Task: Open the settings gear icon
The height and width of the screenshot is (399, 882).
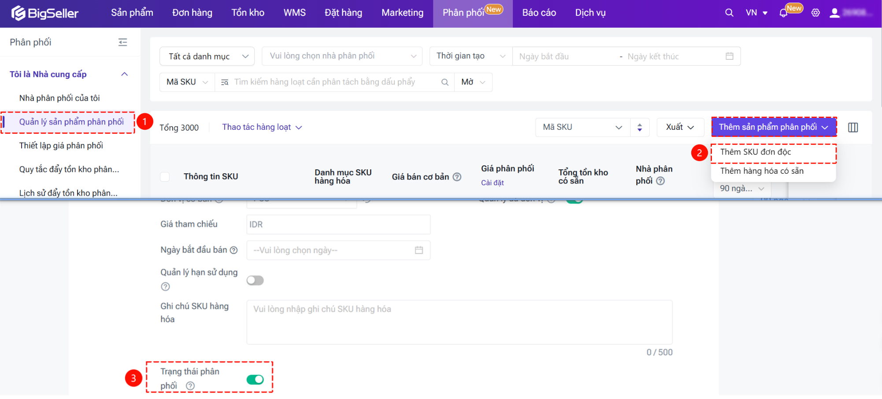Action: 815,13
